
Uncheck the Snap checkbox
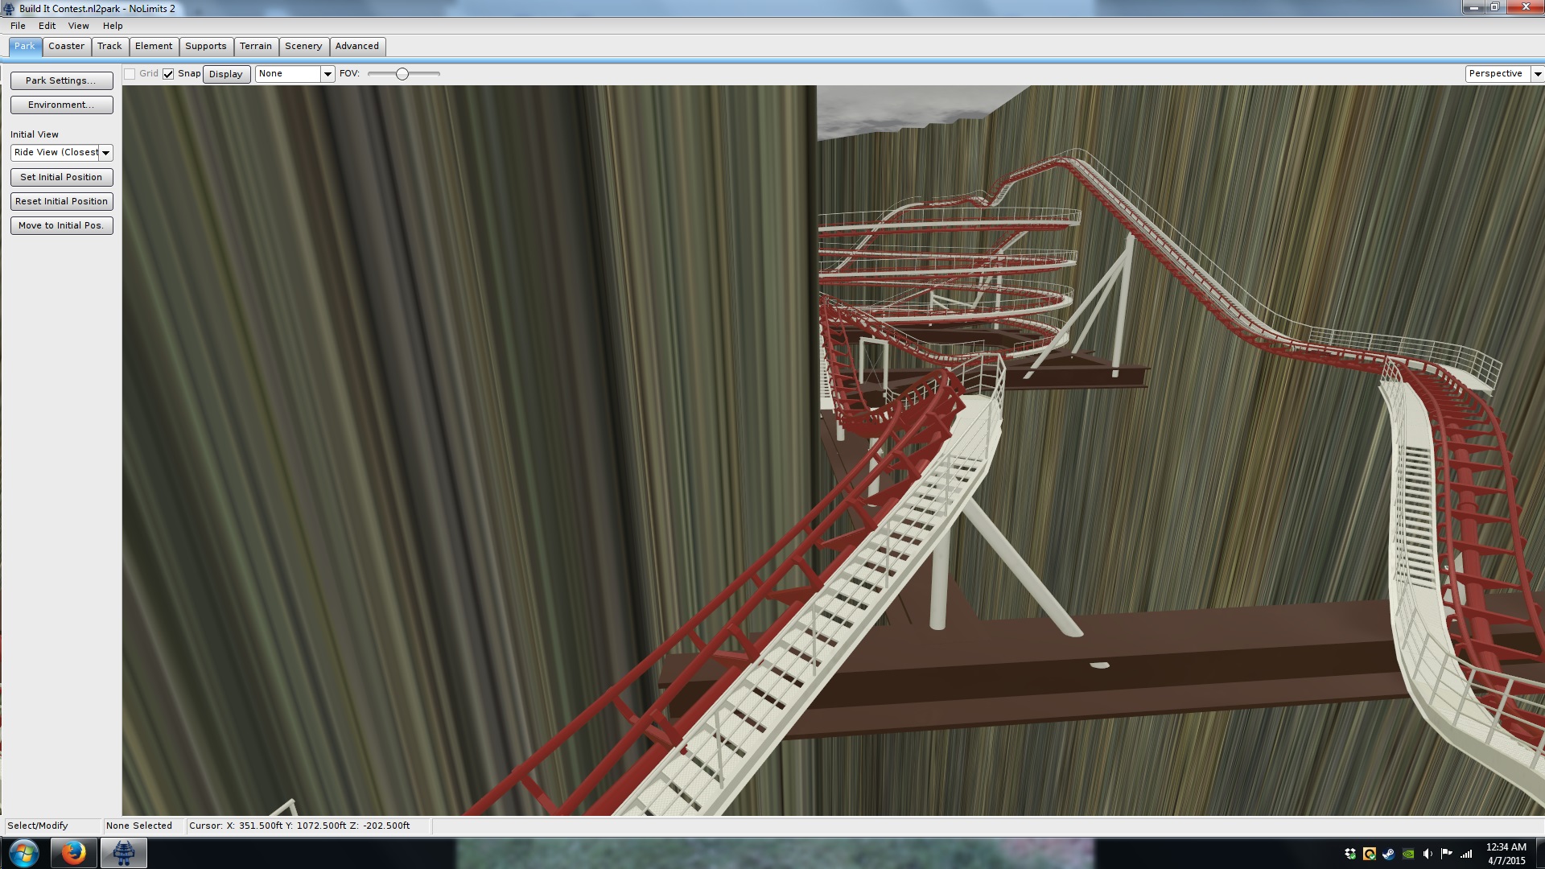pos(168,74)
